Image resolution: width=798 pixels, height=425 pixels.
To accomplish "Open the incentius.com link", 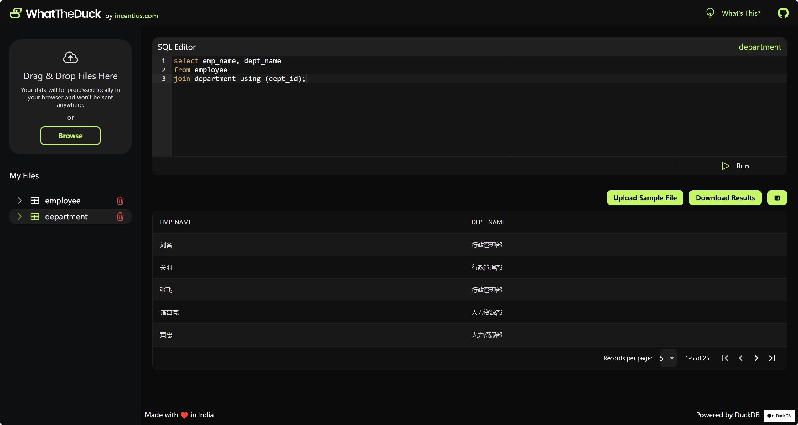I will (136, 16).
